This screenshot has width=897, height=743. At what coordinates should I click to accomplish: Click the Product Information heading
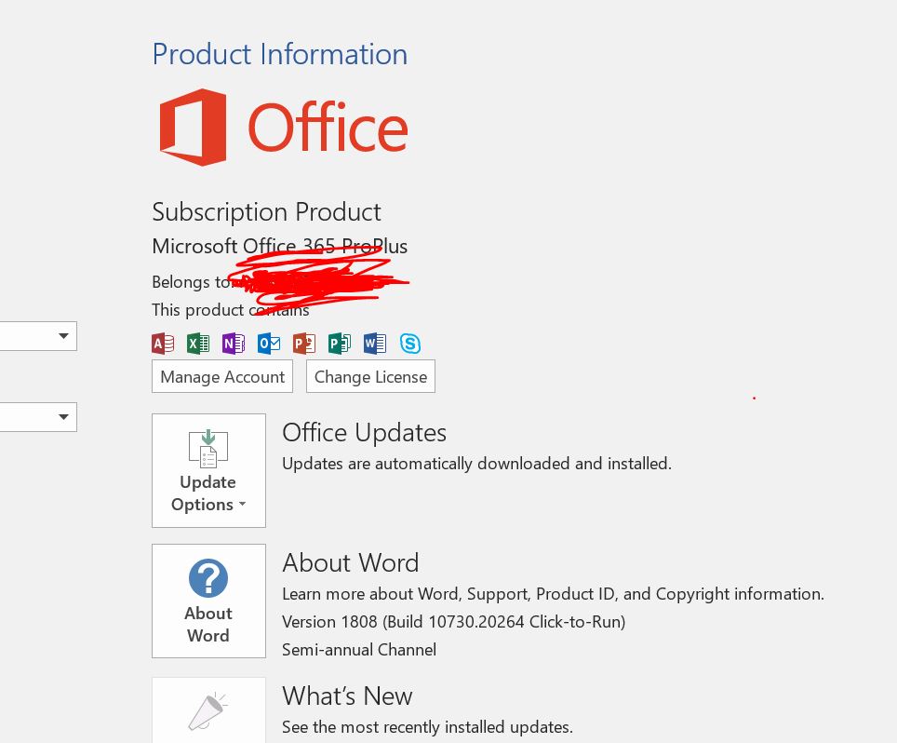click(x=280, y=55)
